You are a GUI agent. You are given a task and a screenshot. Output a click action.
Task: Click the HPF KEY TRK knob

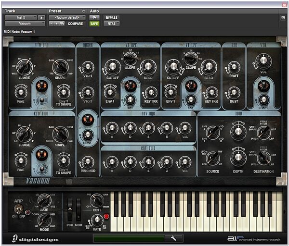151,92
